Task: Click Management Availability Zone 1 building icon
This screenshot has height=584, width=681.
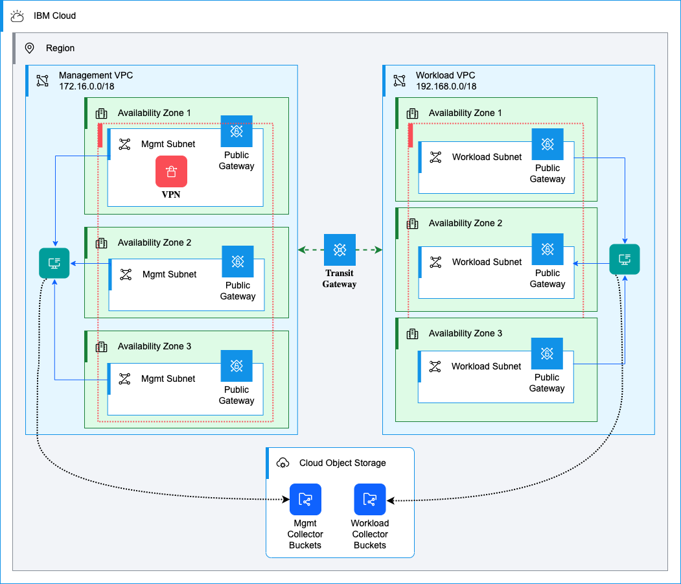Action: (x=101, y=113)
